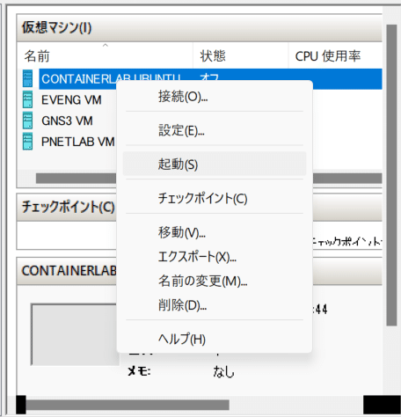Select 名前の変更(M)... menu entry
Viewport: 401px width, 417px height.
215,281
